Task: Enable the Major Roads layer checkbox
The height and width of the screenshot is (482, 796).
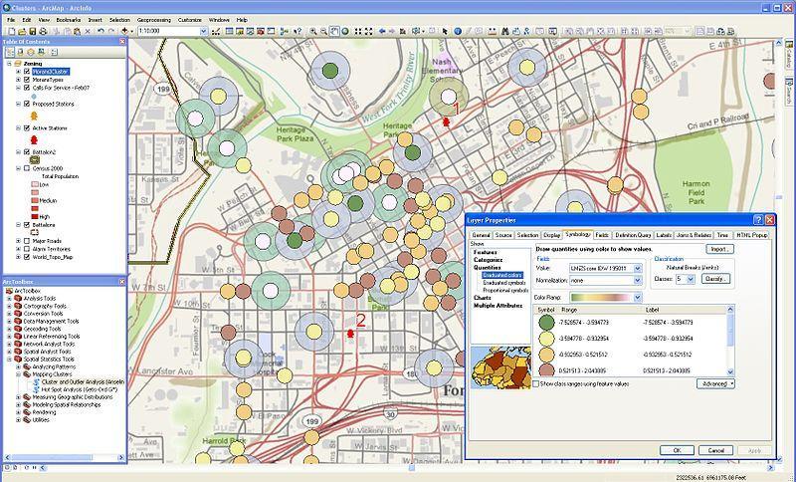Action: click(27, 241)
